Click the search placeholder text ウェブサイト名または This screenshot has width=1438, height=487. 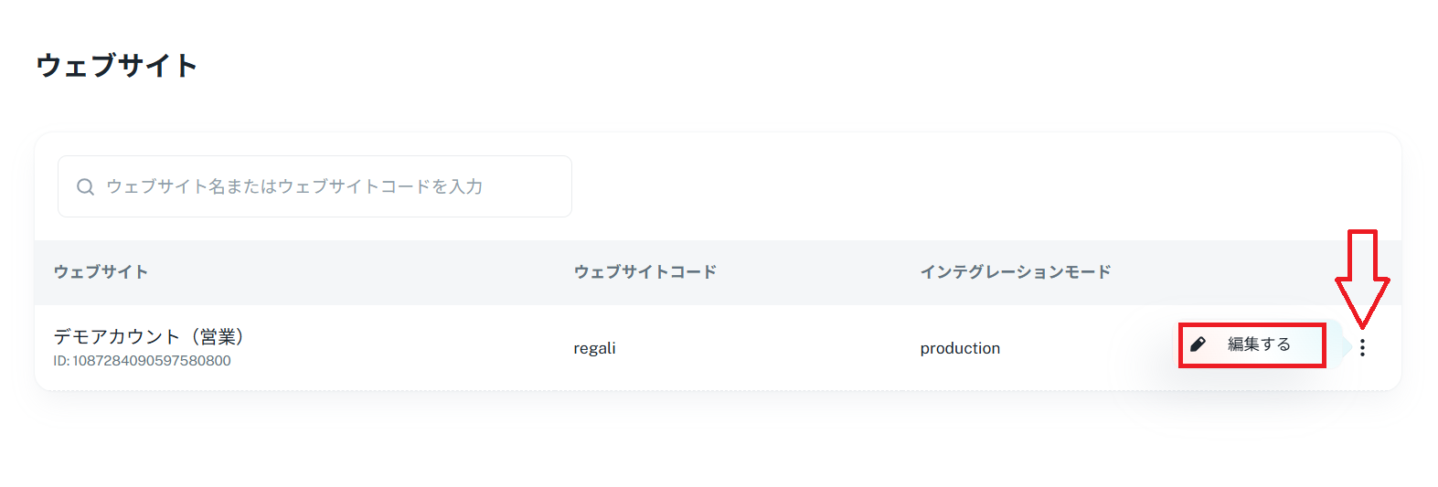(x=174, y=187)
